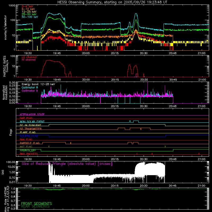The image size is (212, 212).
Task: Click the "FRONT SEGMENTS" legend label
Action: tap(37, 204)
